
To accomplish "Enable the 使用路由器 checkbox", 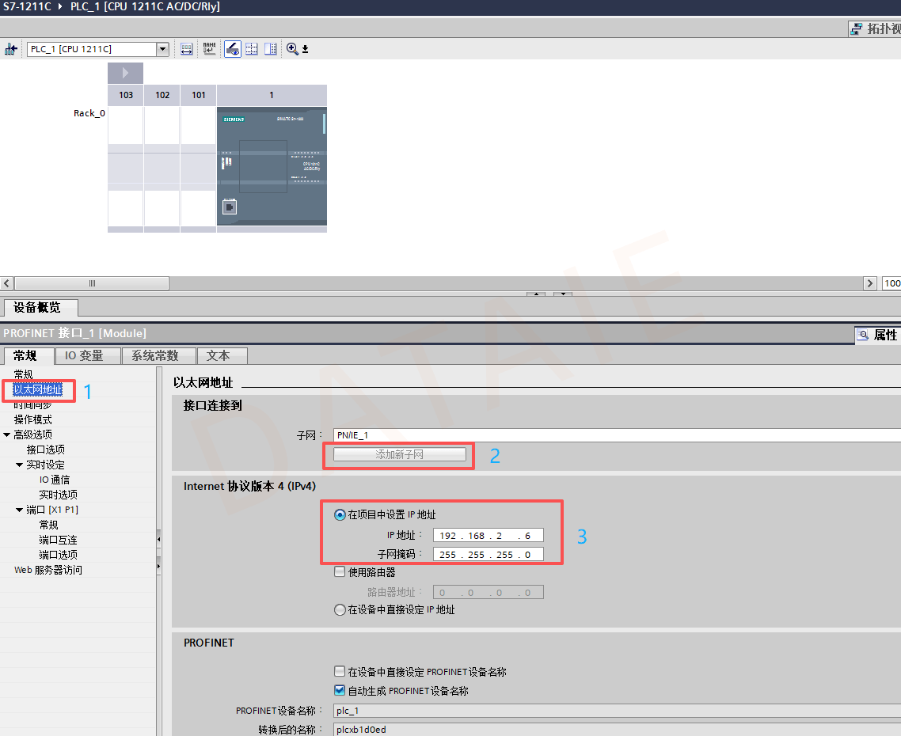I will tap(340, 571).
